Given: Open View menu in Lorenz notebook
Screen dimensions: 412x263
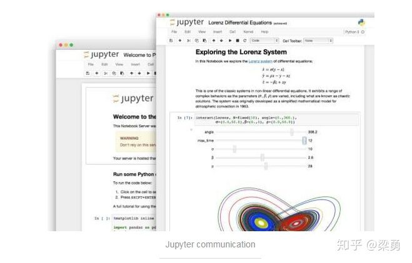Looking at the screenshot, I should pos(202,32).
